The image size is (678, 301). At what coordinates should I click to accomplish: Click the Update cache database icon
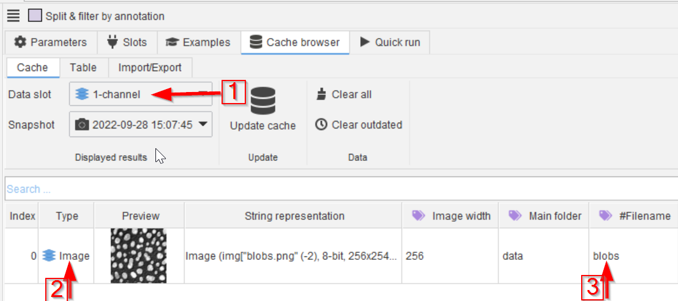tap(263, 101)
